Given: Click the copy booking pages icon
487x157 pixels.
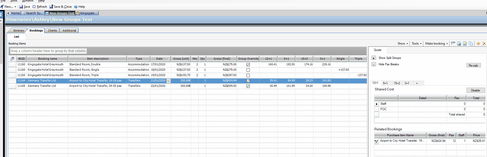Looking at the screenshot, I should click(x=471, y=44).
